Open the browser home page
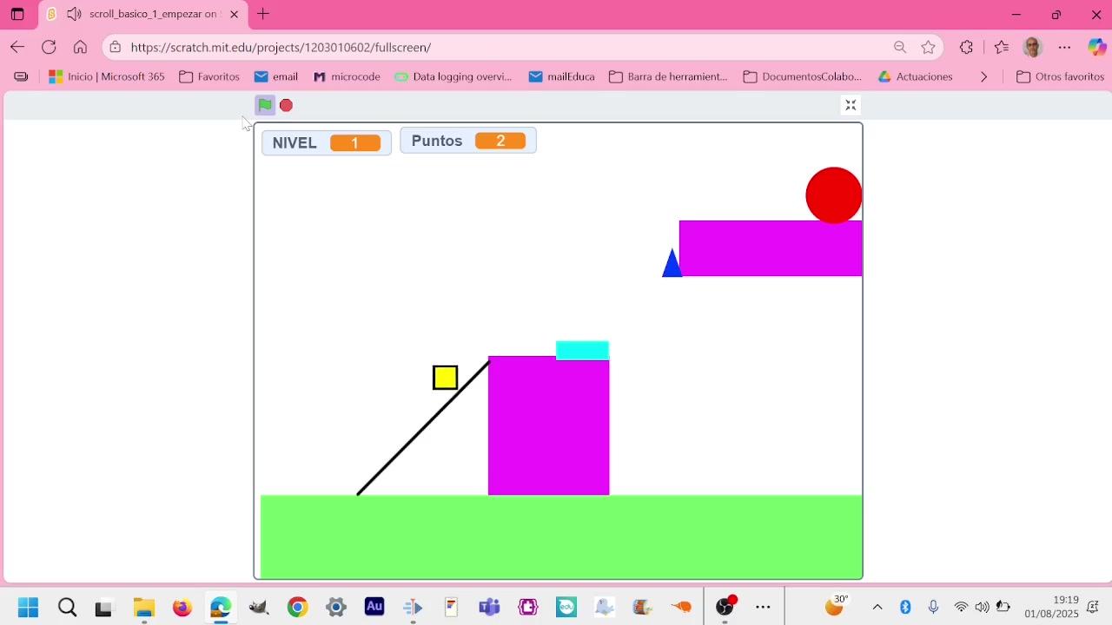1112x625 pixels. tap(80, 47)
